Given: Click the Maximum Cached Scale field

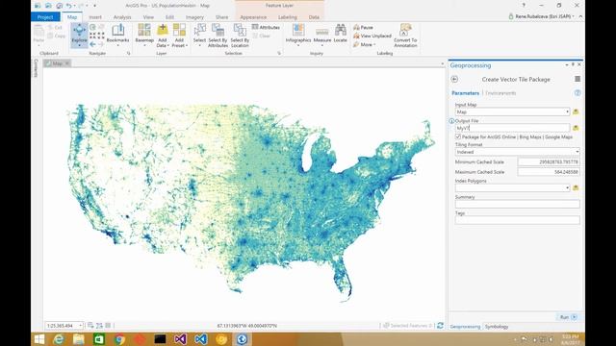Looking at the screenshot, I should pyautogui.click(x=549, y=172).
